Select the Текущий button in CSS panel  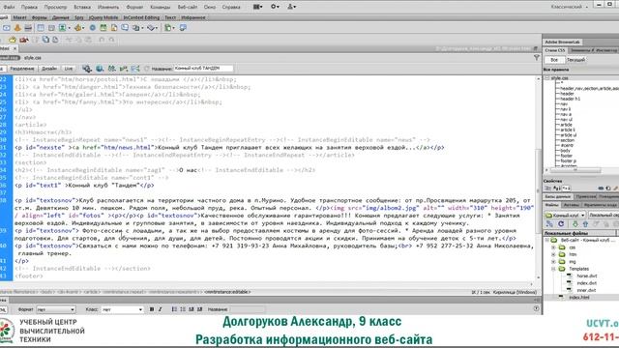pyautogui.click(x=576, y=60)
